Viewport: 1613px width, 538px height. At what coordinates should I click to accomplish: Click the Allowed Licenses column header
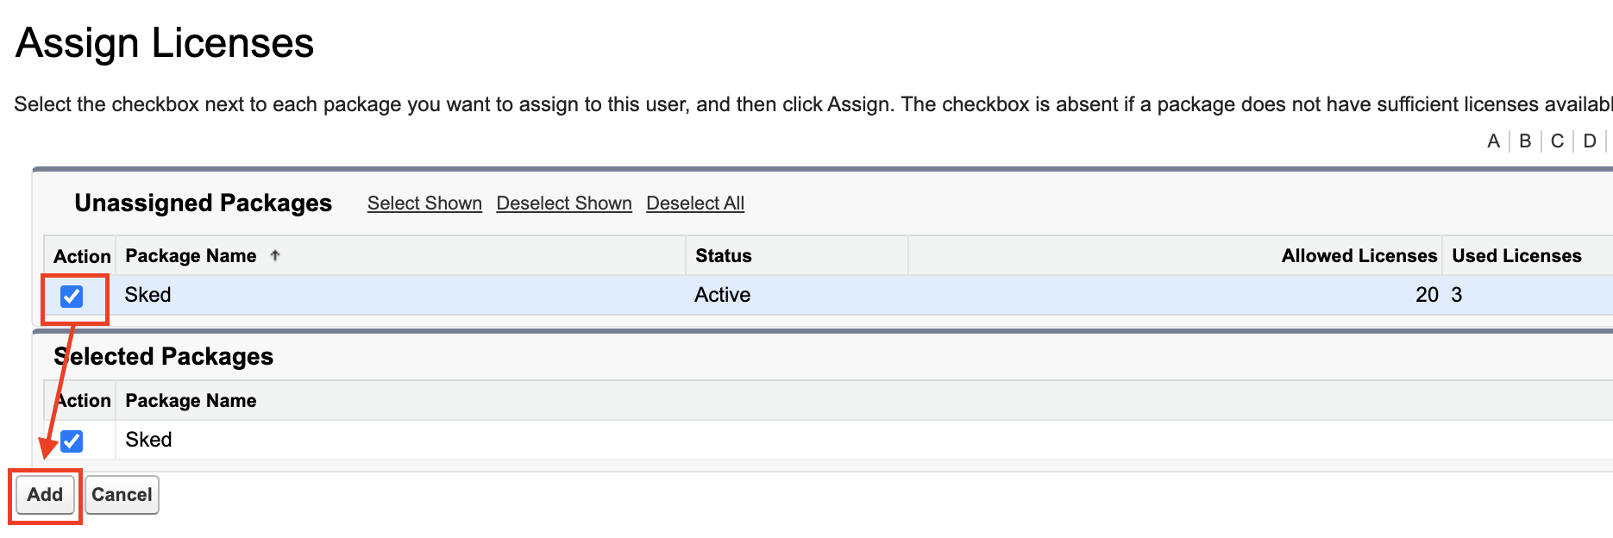coord(1359,256)
